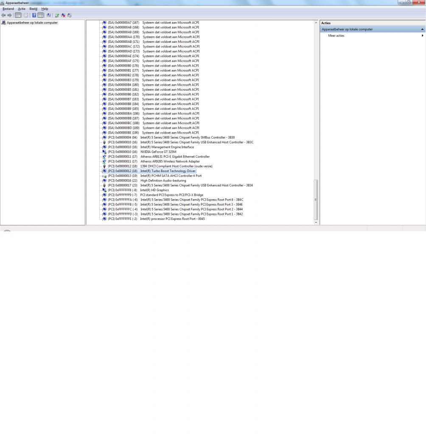Open the Actie menu
Viewport: 426px width, 434px height.
[22, 9]
